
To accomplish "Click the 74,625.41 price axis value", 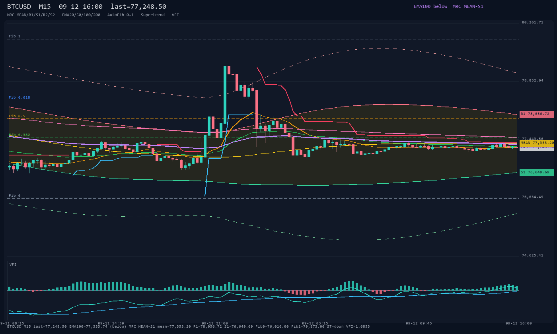I will pyautogui.click(x=532, y=255).
